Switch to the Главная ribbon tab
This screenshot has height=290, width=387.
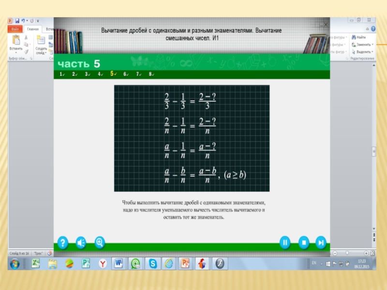(x=33, y=29)
